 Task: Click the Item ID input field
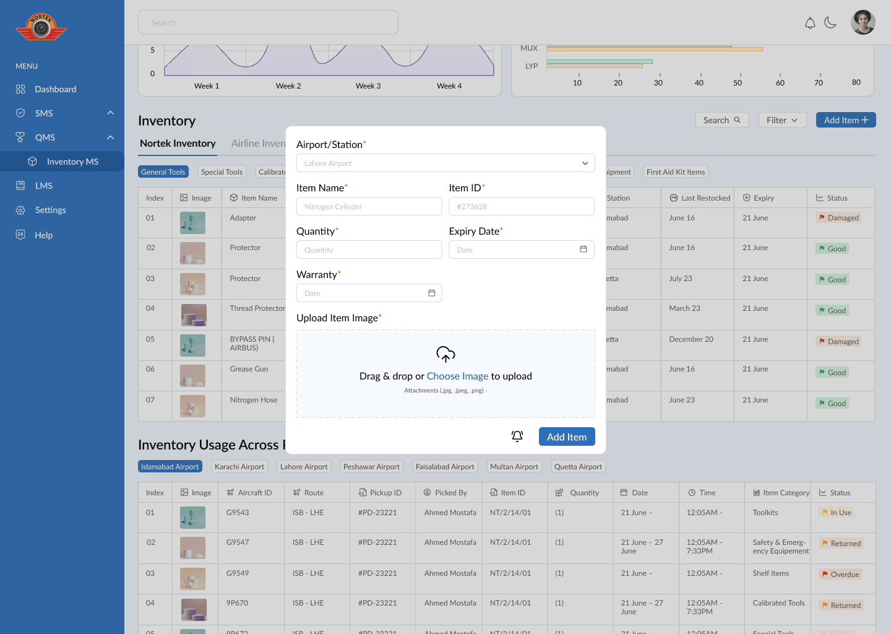[522, 206]
